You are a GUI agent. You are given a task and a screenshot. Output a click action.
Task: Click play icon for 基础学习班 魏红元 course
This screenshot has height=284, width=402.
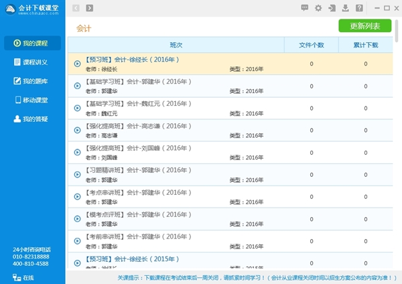pyautogui.click(x=77, y=108)
